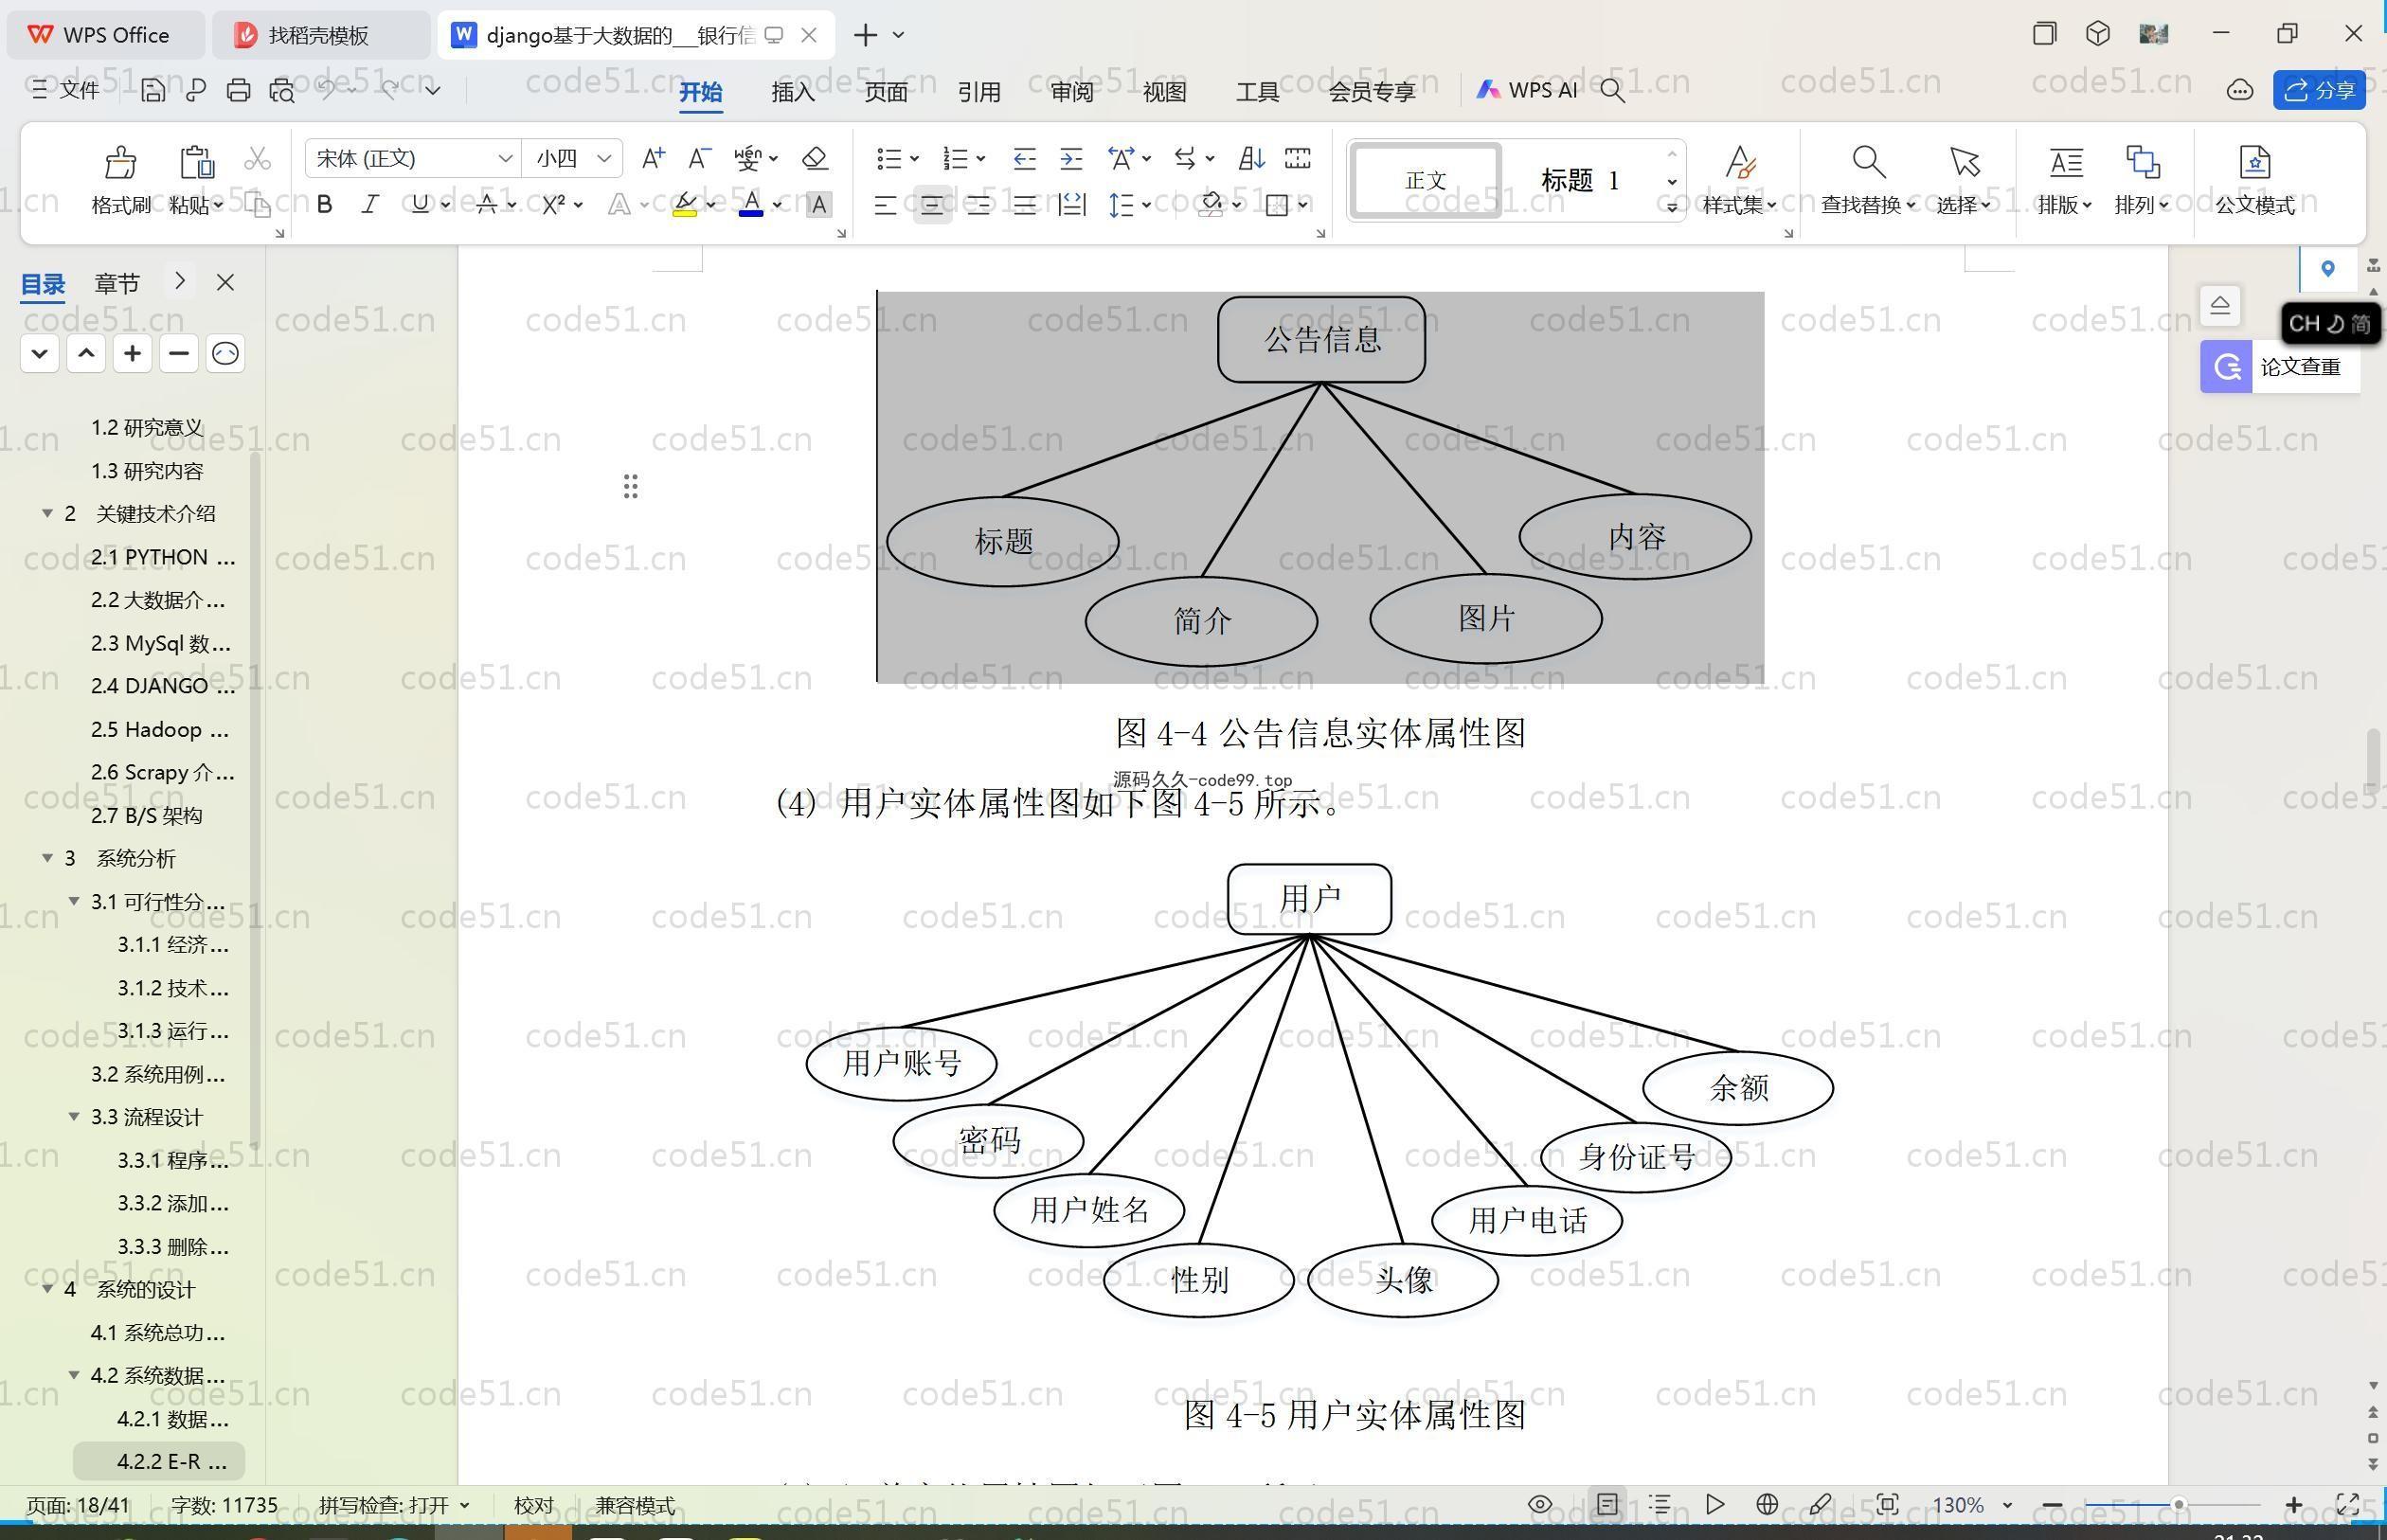Screen dimensions: 2387x1540
Task: Click 校对 (Proofread) in status bar
Action: tap(533, 1505)
